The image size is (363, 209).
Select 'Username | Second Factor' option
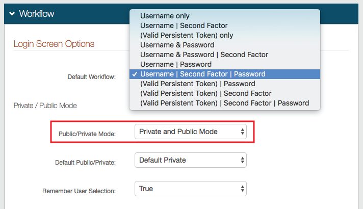click(x=184, y=25)
